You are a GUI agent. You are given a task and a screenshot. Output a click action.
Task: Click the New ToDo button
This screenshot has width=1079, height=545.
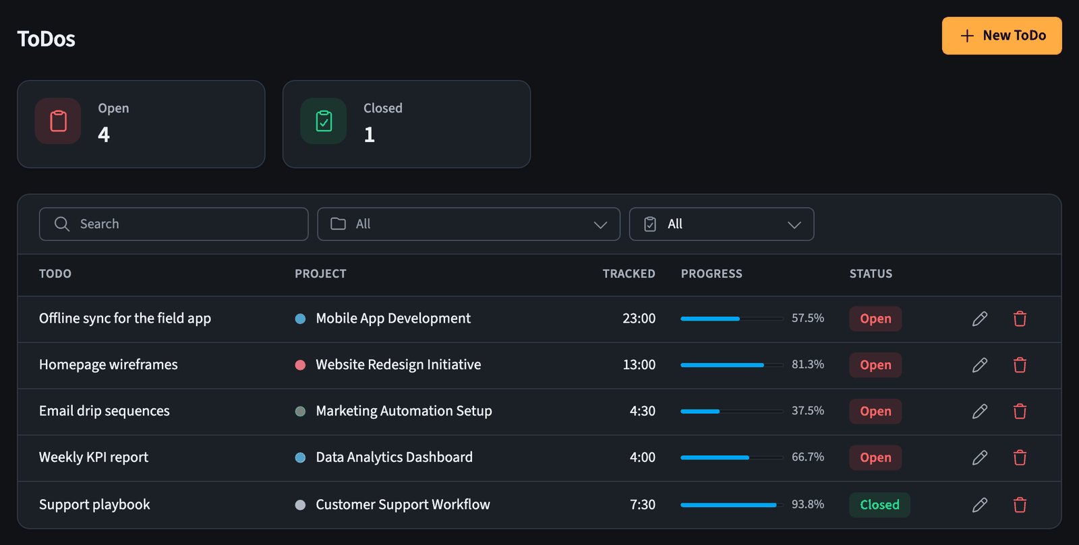(x=1001, y=36)
